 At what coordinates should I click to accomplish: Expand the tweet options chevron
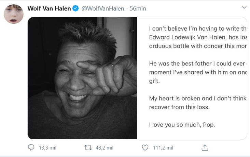coord(244,7)
